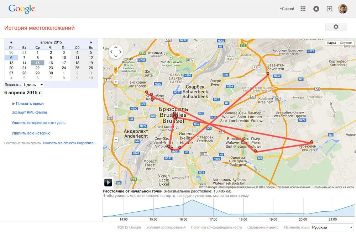Screen dimensions: 356x232
Task: Switch map to Map view
Action: [331, 43]
